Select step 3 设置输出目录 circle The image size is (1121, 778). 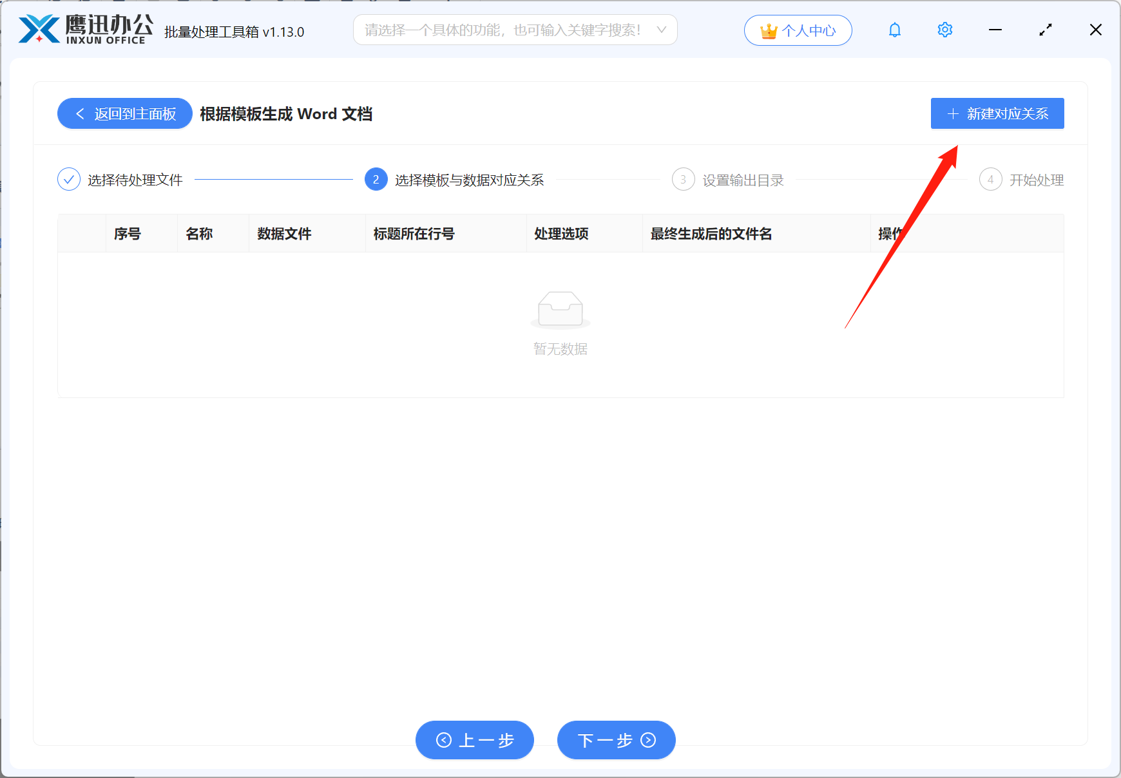[x=683, y=179]
